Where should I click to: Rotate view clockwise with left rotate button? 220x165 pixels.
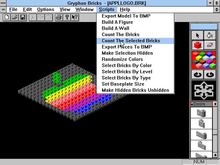[198, 75]
